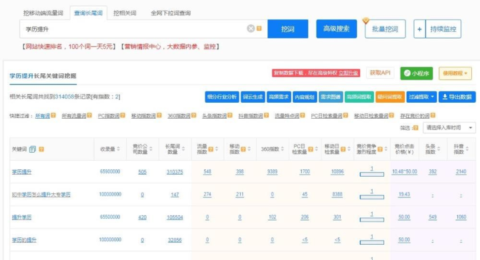Open keyword link 提升学历
This screenshot has width=480, height=260.
coord(21,217)
